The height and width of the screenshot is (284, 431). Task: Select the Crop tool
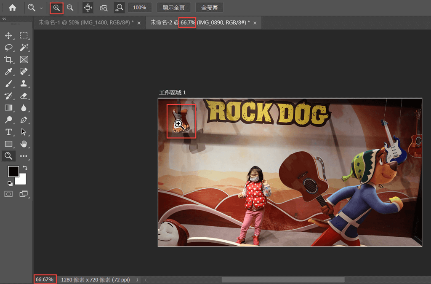(x=8, y=59)
